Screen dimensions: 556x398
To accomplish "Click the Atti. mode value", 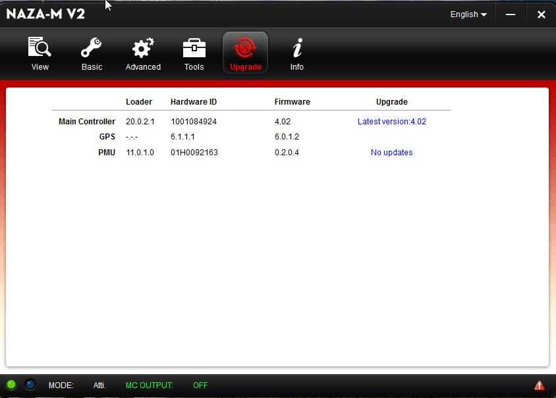I will pos(99,386).
